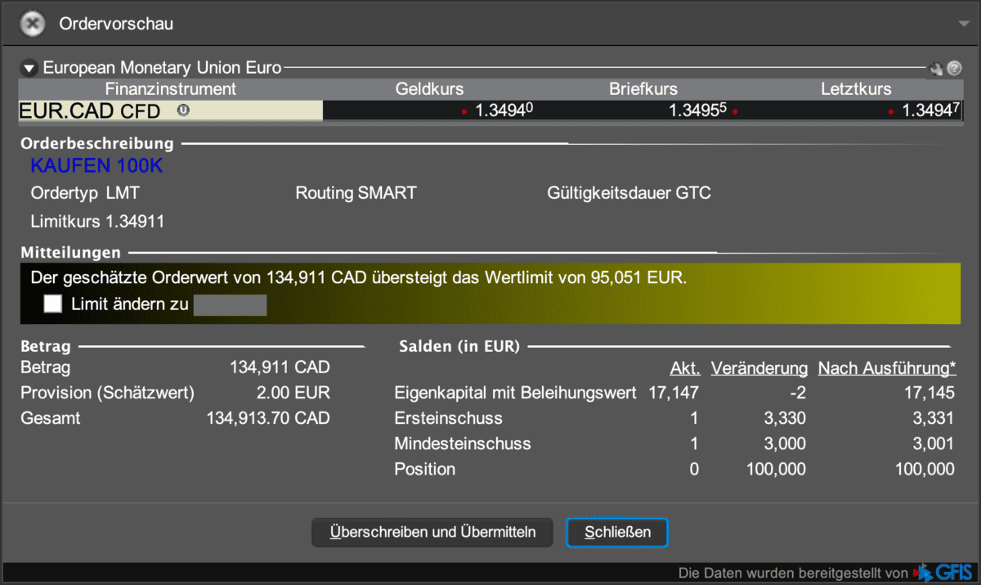This screenshot has width=981, height=585.
Task: Click the white X icon in the titlebar
Action: tap(31, 23)
